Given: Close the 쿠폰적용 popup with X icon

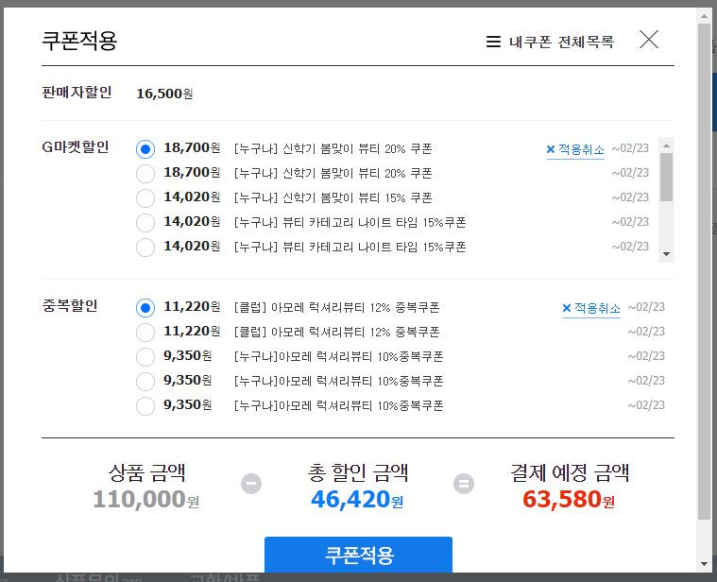Looking at the screenshot, I should (x=649, y=40).
